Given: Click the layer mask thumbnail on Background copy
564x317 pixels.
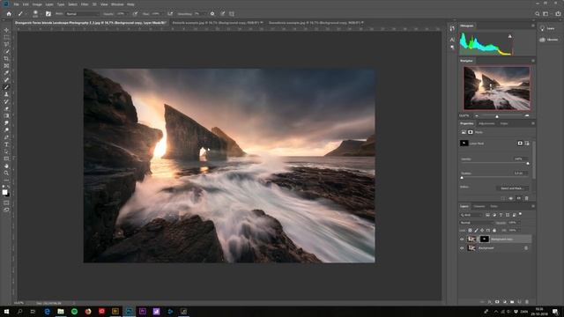Looking at the screenshot, I should click(484, 239).
